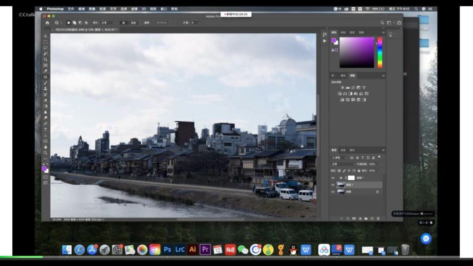The image size is (473, 266).
Task: Select the Hand tool
Action: coord(46,147)
